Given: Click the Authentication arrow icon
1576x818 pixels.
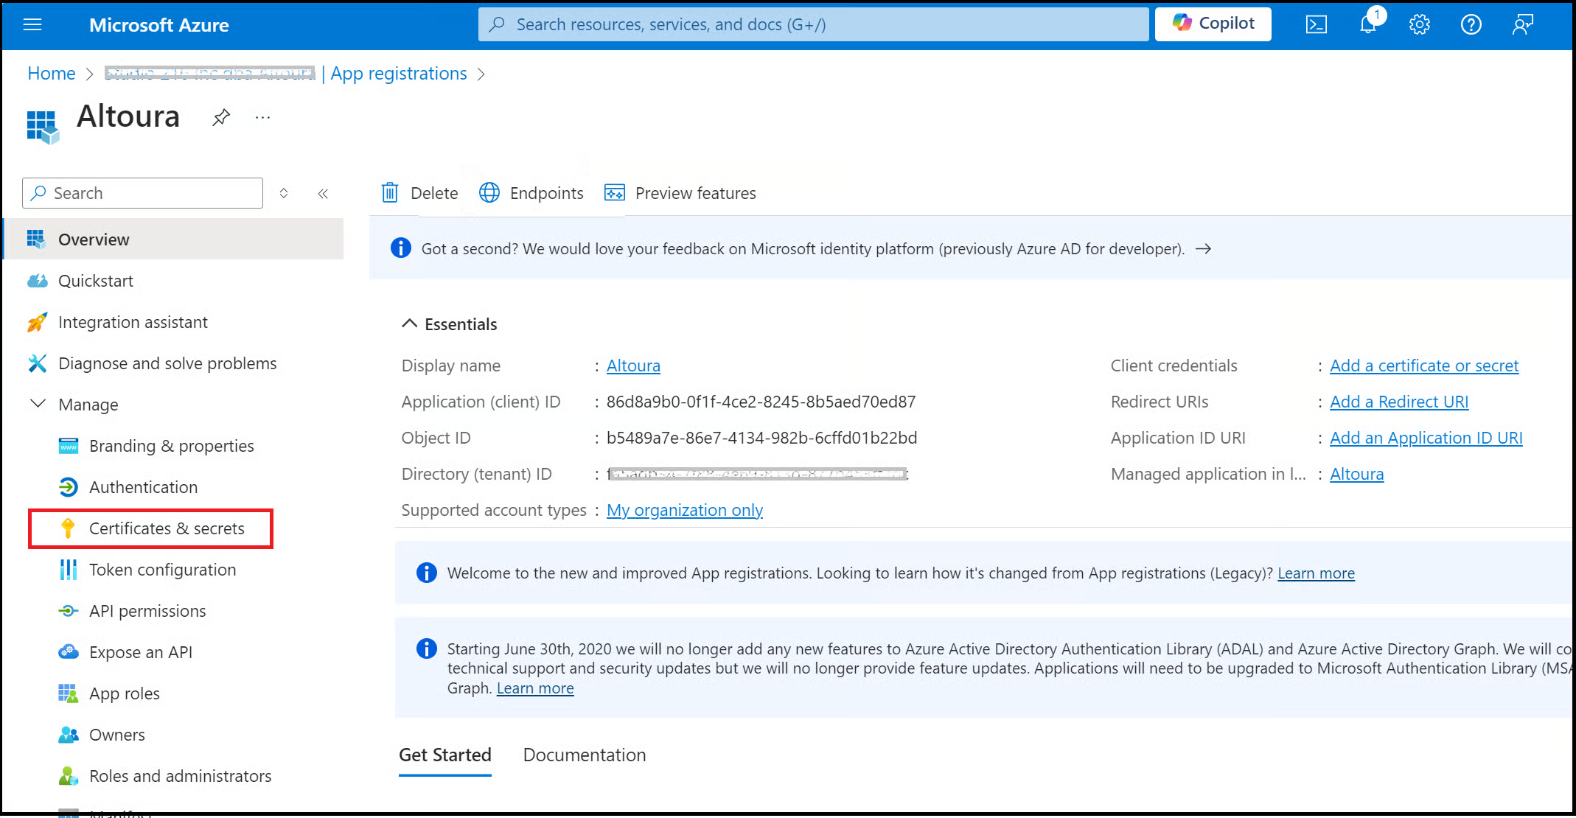Looking at the screenshot, I should (68, 487).
